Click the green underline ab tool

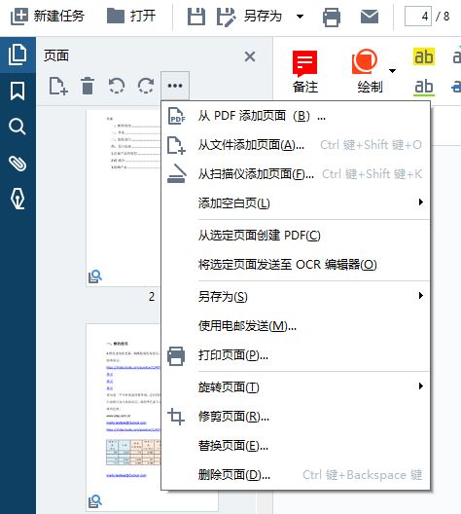[424, 88]
